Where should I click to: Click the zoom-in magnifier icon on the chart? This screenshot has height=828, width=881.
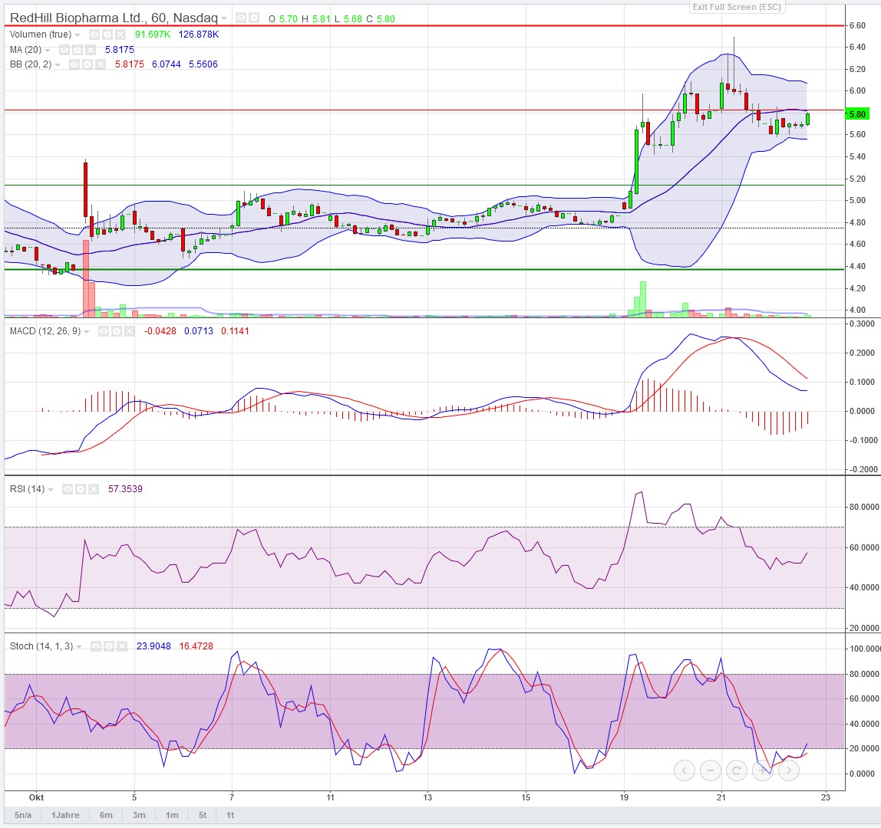(762, 770)
